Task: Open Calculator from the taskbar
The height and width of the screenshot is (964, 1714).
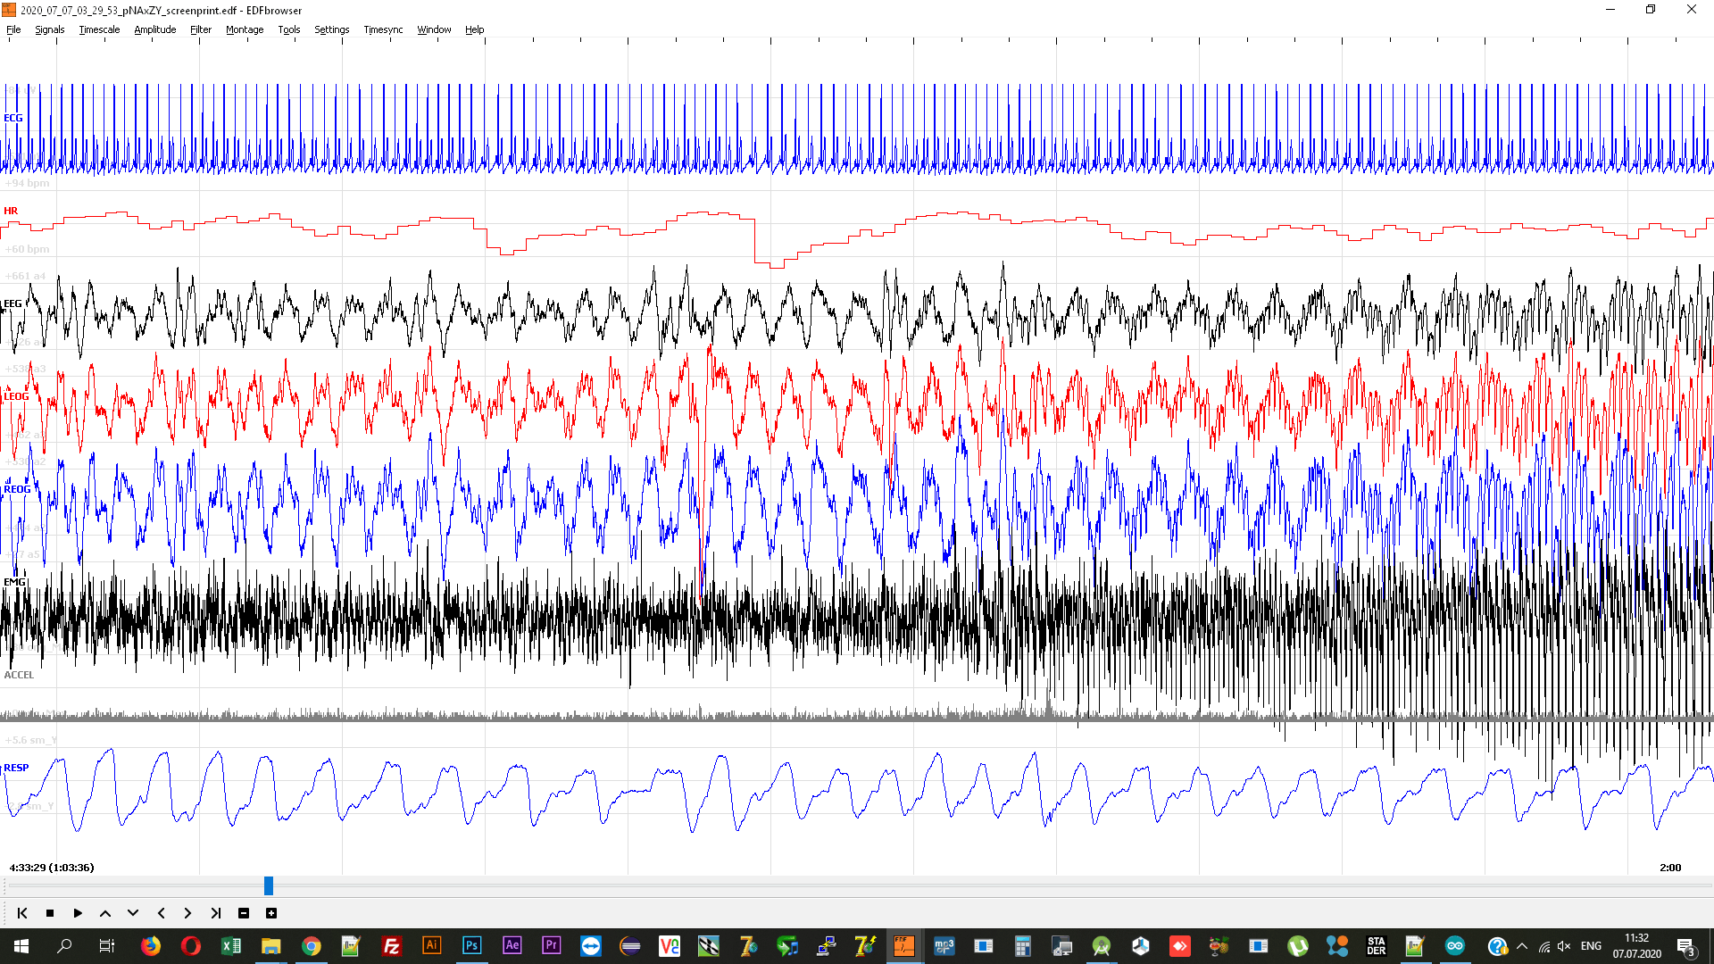Action: point(1023,946)
